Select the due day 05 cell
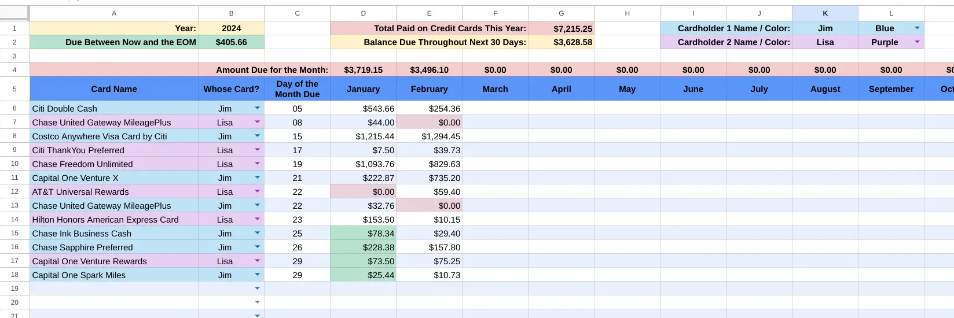The image size is (954, 318). pyautogui.click(x=298, y=108)
